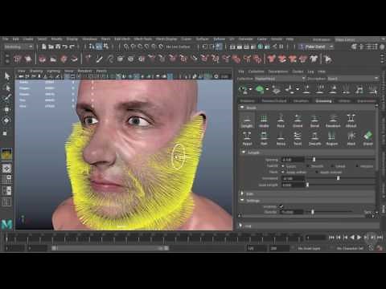Select the Elevation grooming brush
This screenshot has height=289, width=386.
coord(333,120)
